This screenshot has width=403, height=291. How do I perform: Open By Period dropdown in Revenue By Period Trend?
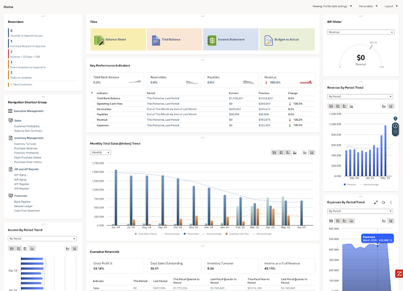(x=360, y=97)
